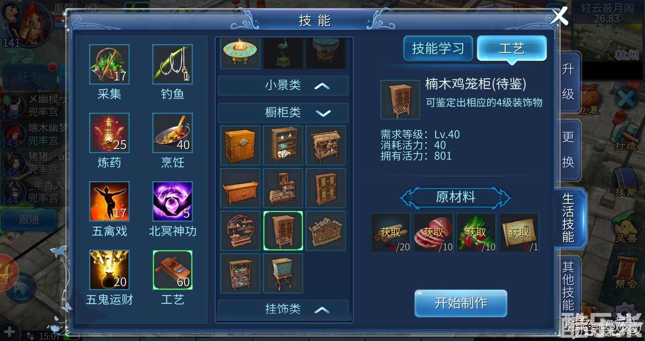Expand the 小景类 category
This screenshot has width=645, height=341.
(283, 86)
